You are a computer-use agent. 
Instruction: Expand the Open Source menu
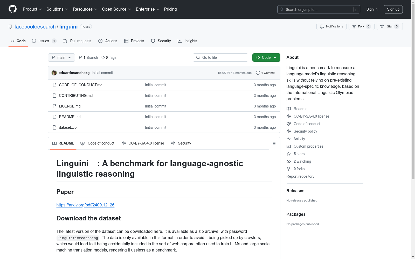pyautogui.click(x=116, y=9)
